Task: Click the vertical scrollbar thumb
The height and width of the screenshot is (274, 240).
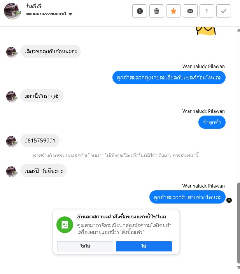Action: point(238,223)
